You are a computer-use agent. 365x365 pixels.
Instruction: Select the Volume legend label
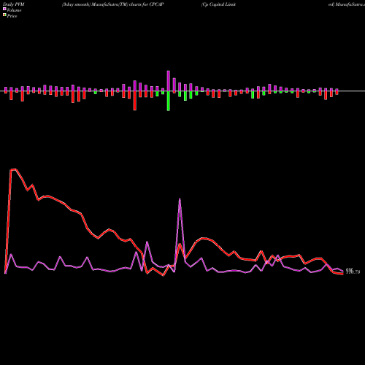pos(14,10)
